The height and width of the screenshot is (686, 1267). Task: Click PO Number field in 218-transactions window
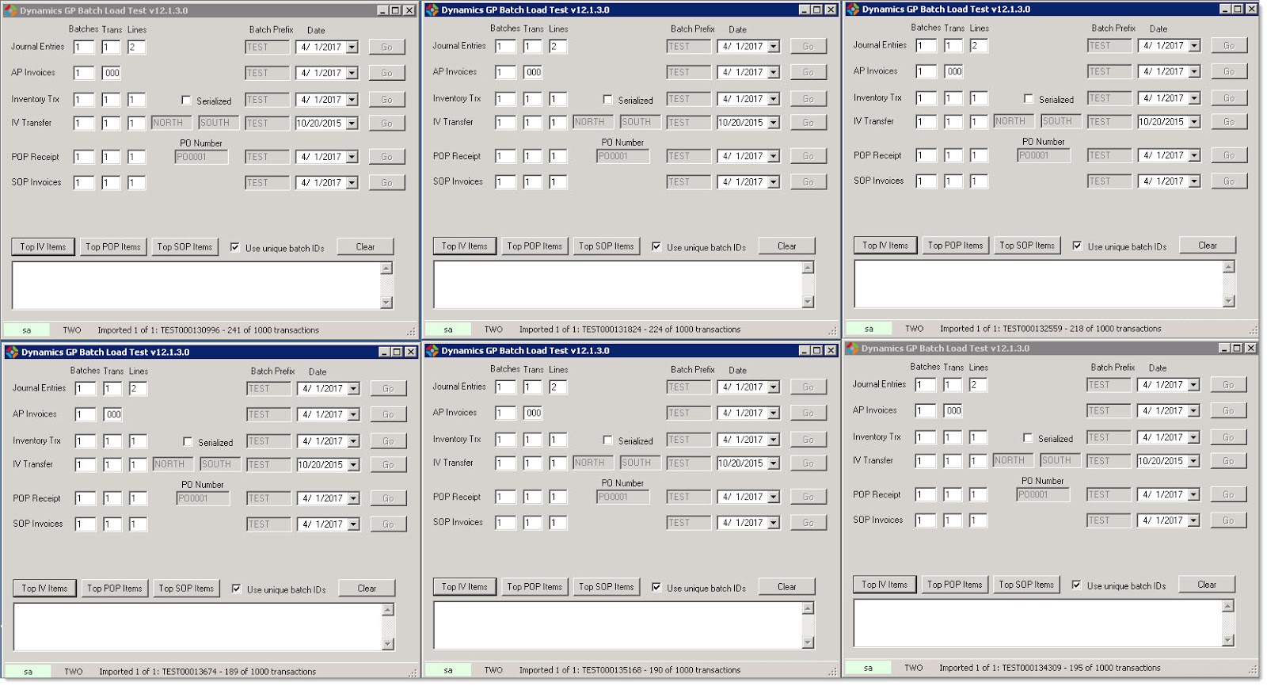pos(1044,156)
